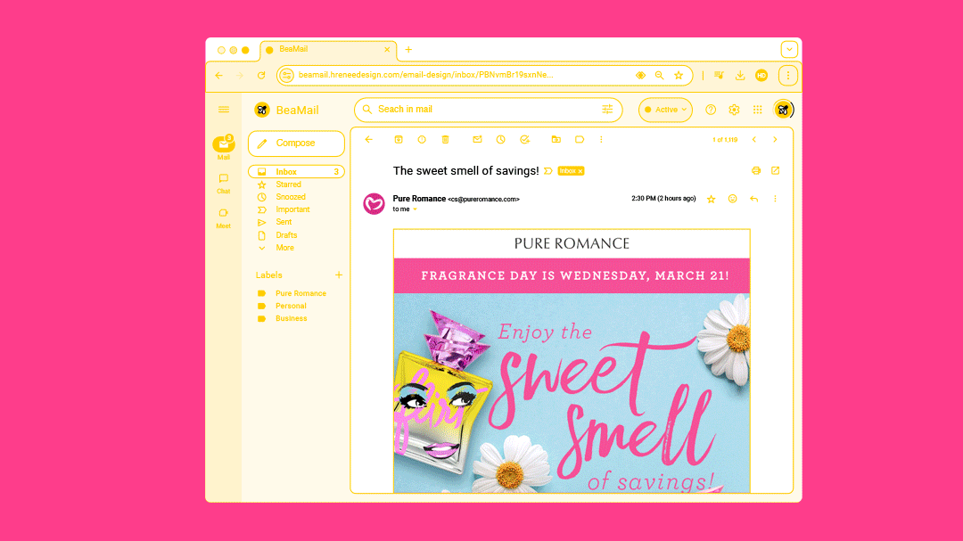The width and height of the screenshot is (963, 541).
Task: Open the Mail section in the sidebar
Action: (x=224, y=147)
